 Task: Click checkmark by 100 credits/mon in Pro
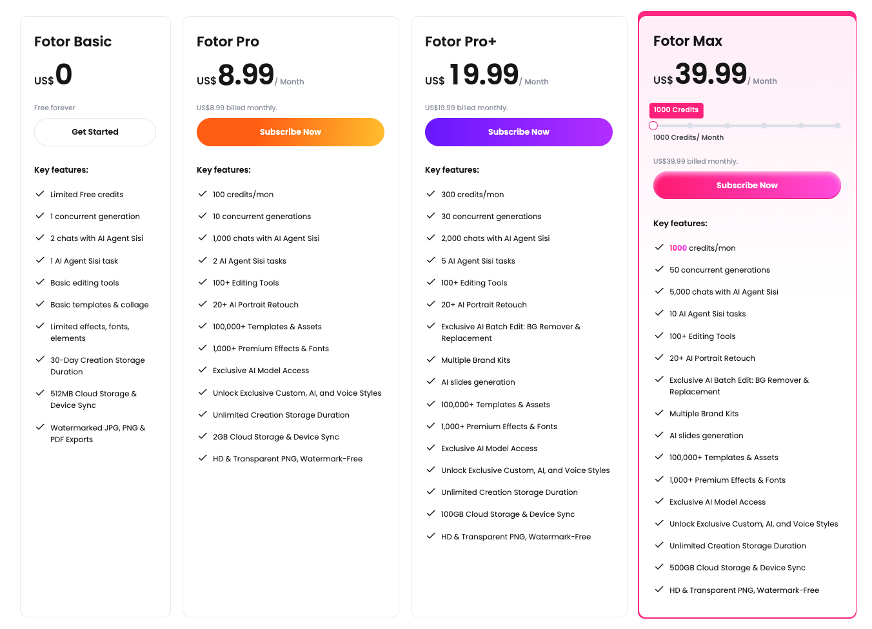tap(203, 194)
